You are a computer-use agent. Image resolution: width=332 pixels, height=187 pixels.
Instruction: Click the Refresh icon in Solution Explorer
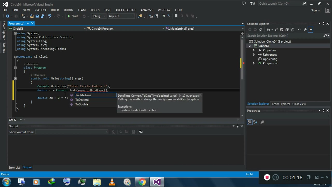(x=282, y=30)
